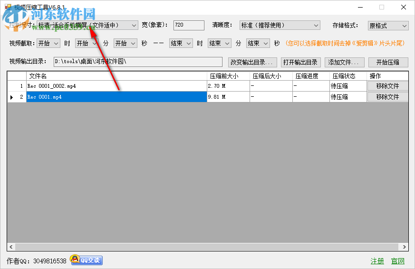Click the 9.81 M size cell

pyautogui.click(x=228, y=97)
